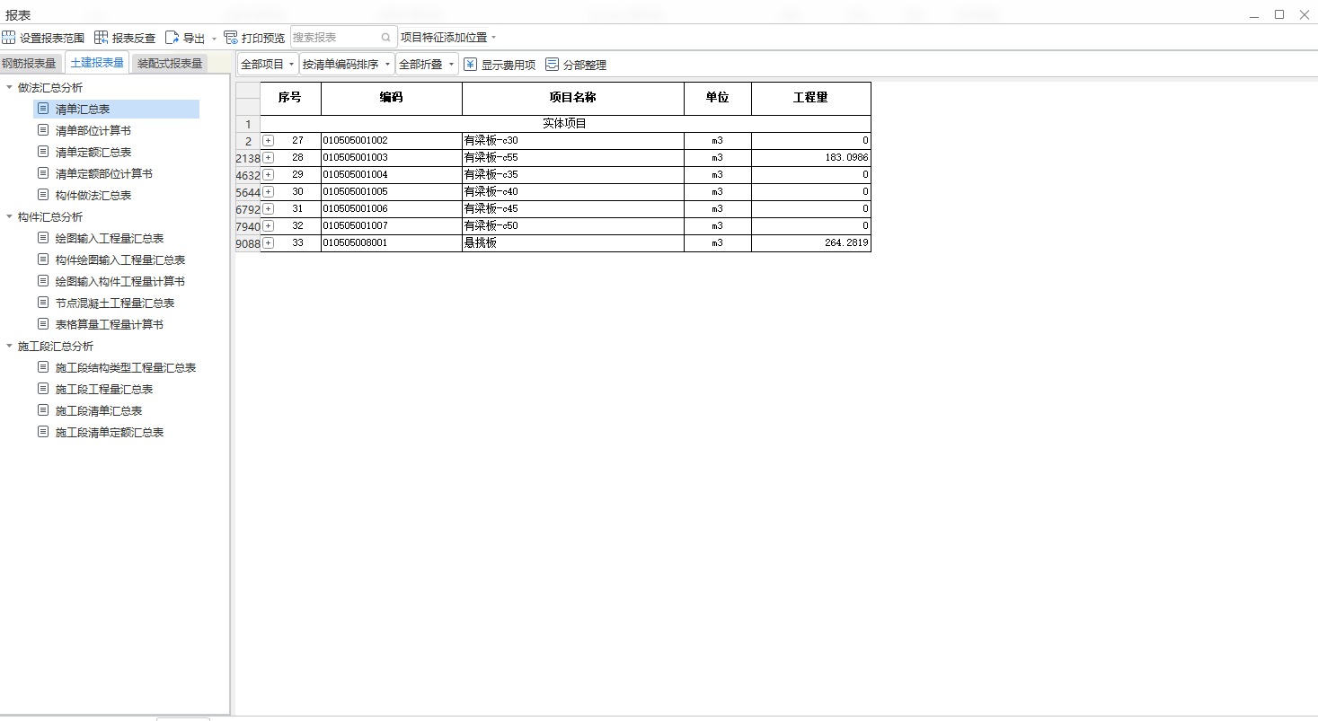Click the document icon beside 绘图输入构件工程量计算书
The image size is (1318, 721).
tap(43, 281)
